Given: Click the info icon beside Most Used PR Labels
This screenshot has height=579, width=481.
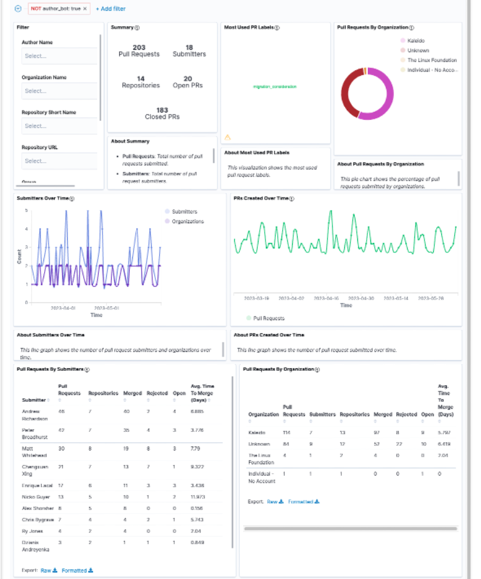Looking at the screenshot, I should 277,28.
